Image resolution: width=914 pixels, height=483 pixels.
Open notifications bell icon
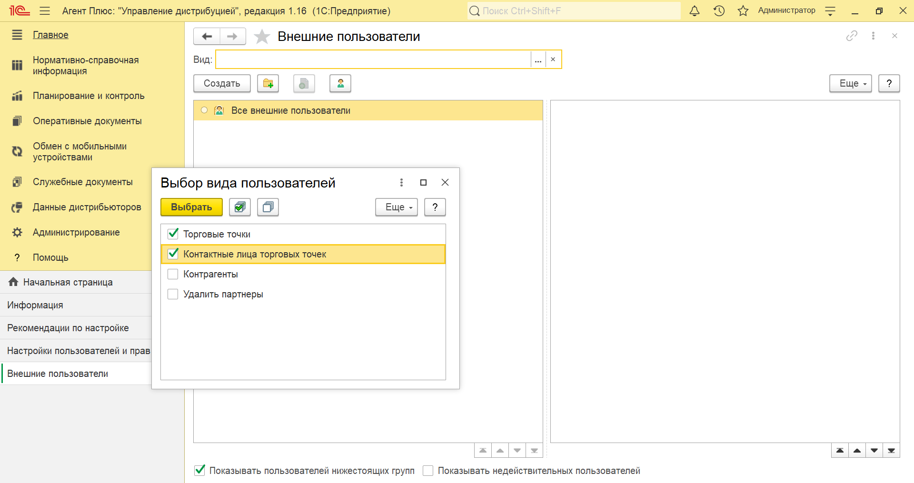coord(695,11)
